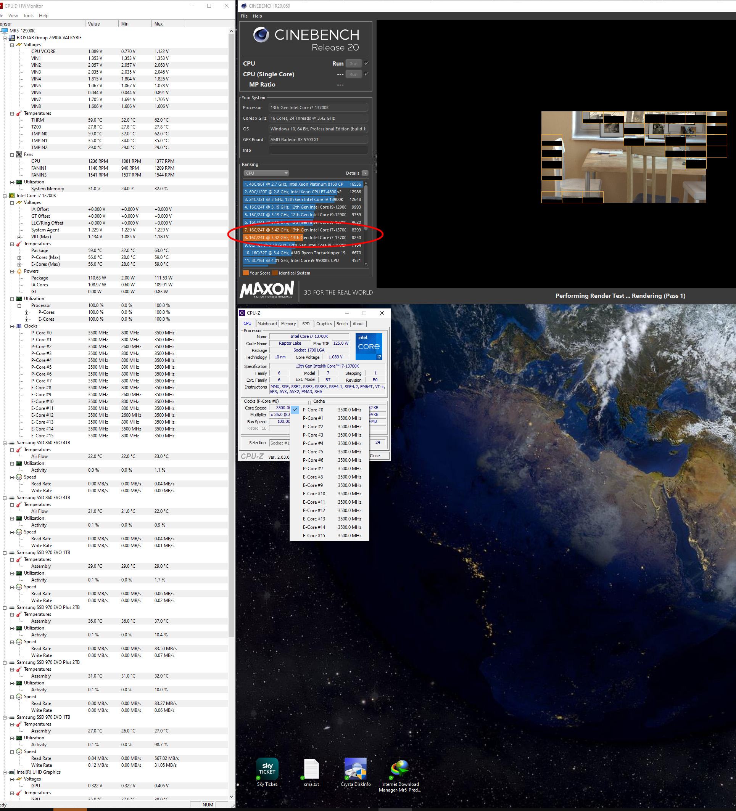Image resolution: width=736 pixels, height=811 pixels.
Task: Click the Identical System legend swatch
Action: point(275,273)
